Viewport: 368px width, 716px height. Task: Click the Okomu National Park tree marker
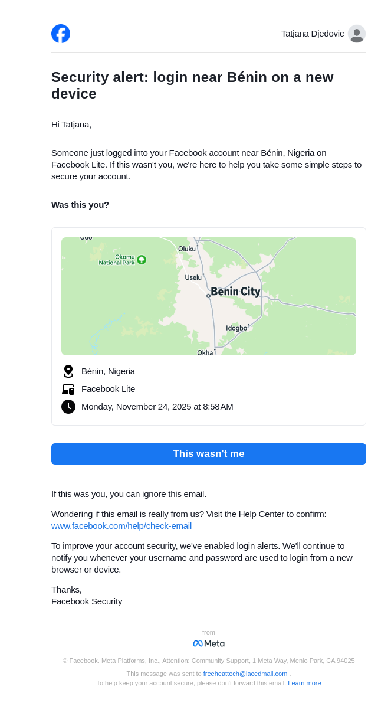[x=142, y=260]
